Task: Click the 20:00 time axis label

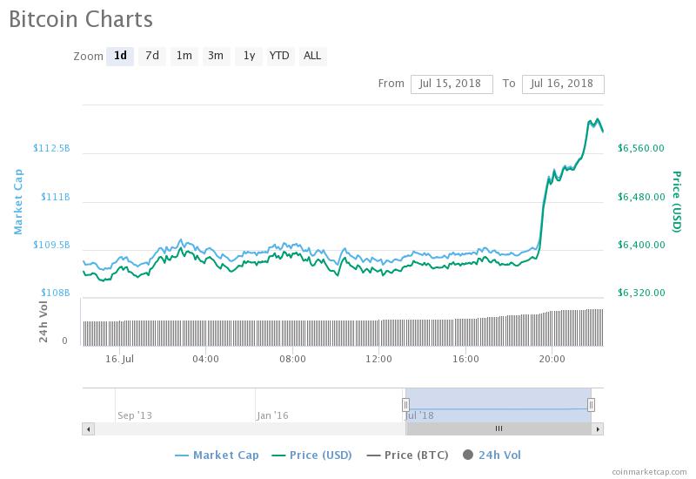Action: (552, 359)
